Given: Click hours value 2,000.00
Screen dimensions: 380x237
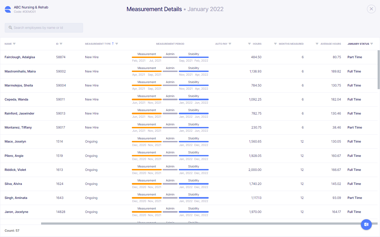Looking at the screenshot, I should 255,170.
